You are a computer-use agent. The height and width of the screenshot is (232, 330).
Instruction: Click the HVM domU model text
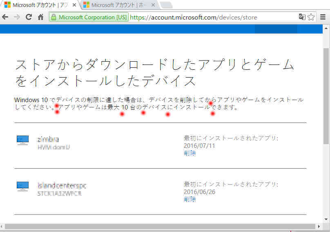coord(54,147)
